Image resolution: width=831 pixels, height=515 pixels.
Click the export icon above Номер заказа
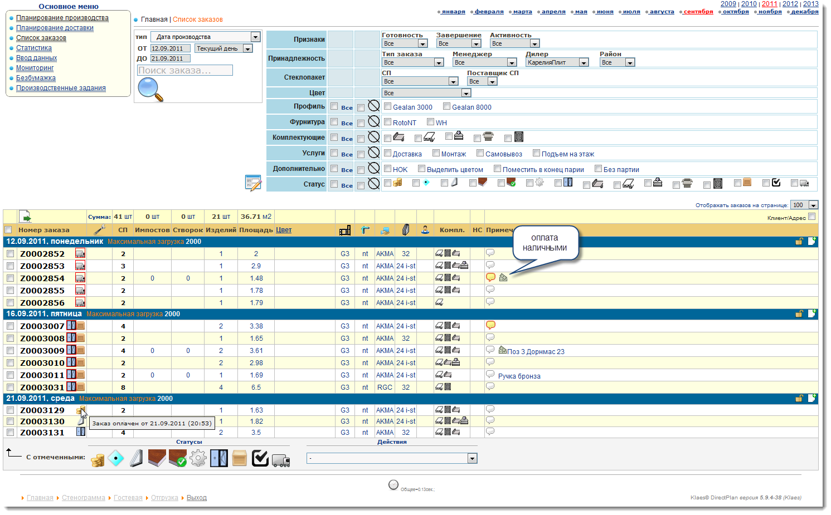tap(25, 216)
